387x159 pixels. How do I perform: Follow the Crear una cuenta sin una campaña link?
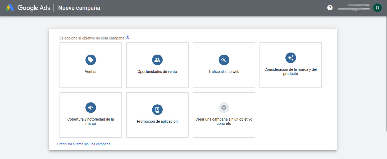(x=84, y=144)
